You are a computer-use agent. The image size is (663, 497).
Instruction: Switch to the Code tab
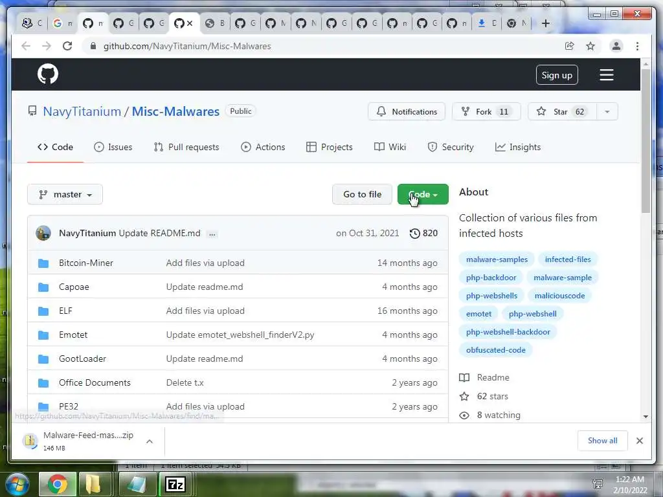(56, 147)
